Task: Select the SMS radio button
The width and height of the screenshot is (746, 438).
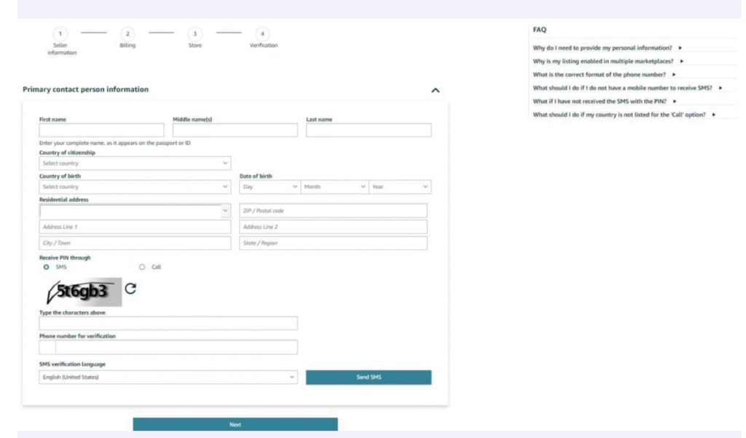Action: pyautogui.click(x=46, y=267)
